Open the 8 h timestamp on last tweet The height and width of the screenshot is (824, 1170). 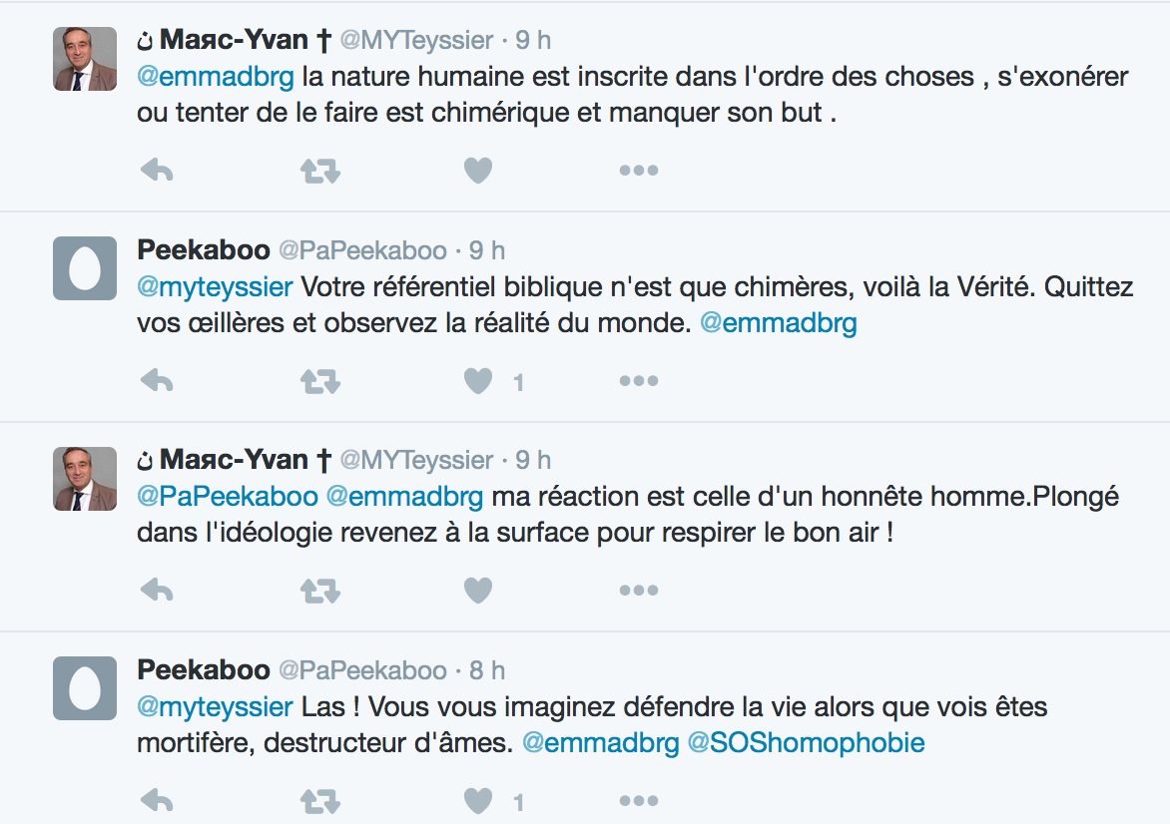point(487,670)
